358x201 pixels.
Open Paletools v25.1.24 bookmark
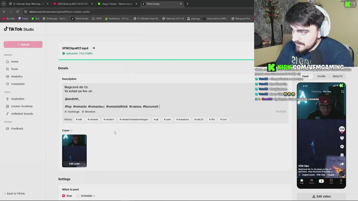pos(173,19)
